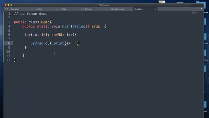The height and width of the screenshot is (118, 209).
Task: Open the top-right desktop folder icon
Action: pos(201,5)
